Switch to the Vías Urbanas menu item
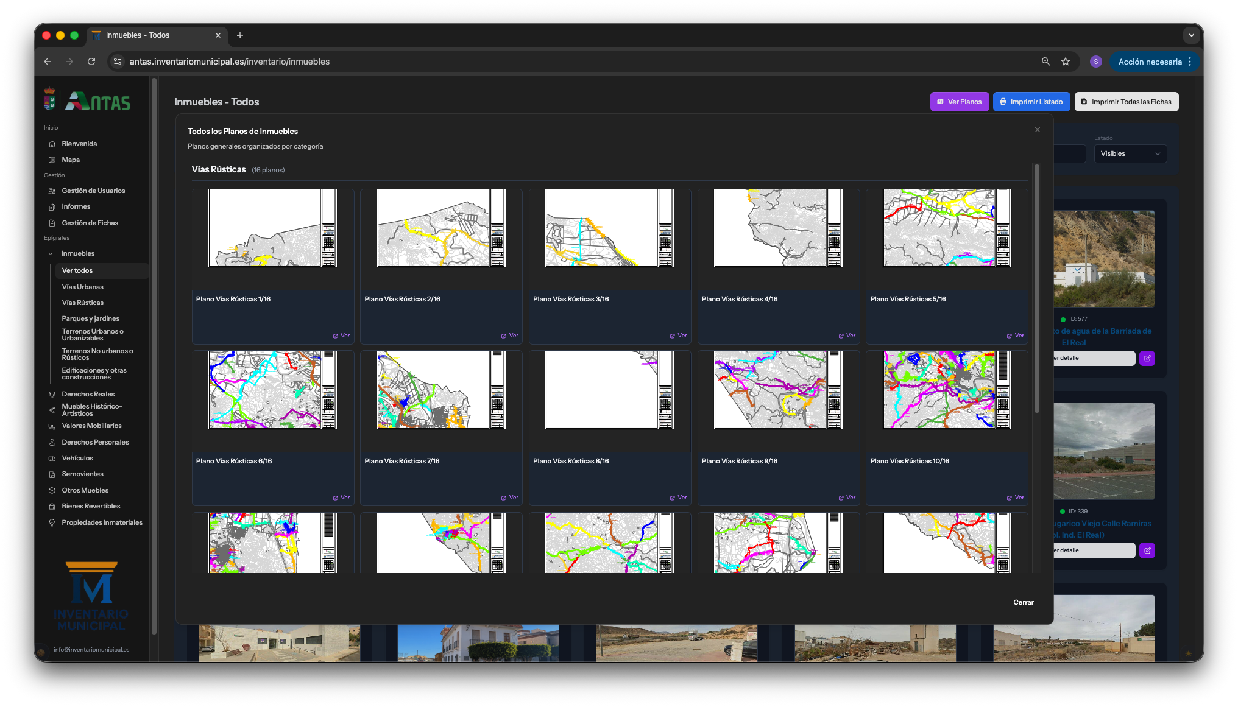The image size is (1238, 707). tap(82, 286)
